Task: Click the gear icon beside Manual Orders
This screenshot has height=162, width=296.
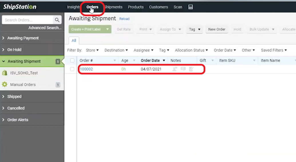Action: click(5, 85)
